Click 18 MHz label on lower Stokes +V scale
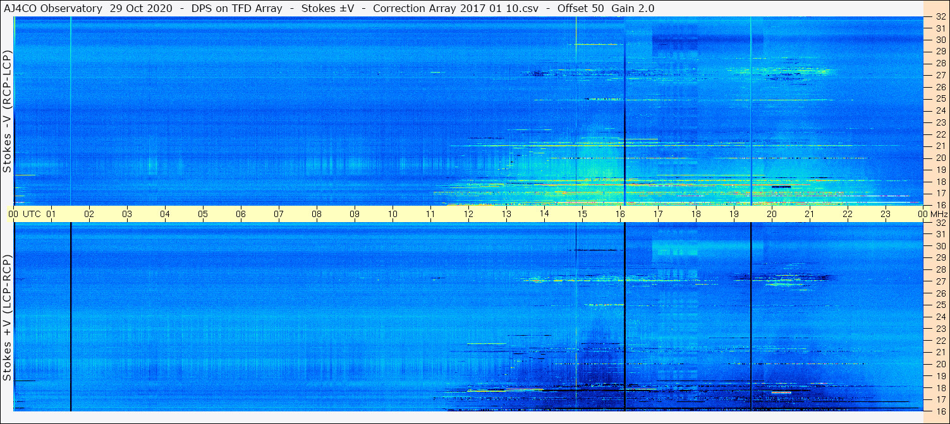The image size is (950, 424). pos(941,388)
